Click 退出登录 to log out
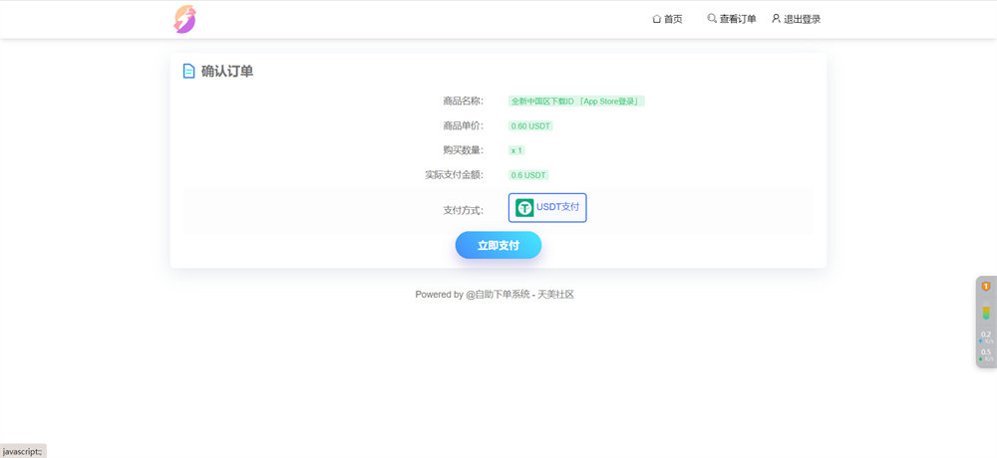The width and height of the screenshot is (997, 458). 802,19
